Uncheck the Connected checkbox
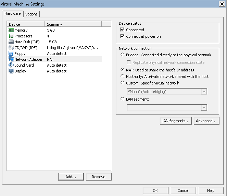The height and width of the screenshot is (196, 227). [123, 30]
